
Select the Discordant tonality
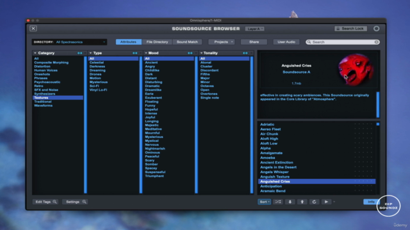coord(209,70)
